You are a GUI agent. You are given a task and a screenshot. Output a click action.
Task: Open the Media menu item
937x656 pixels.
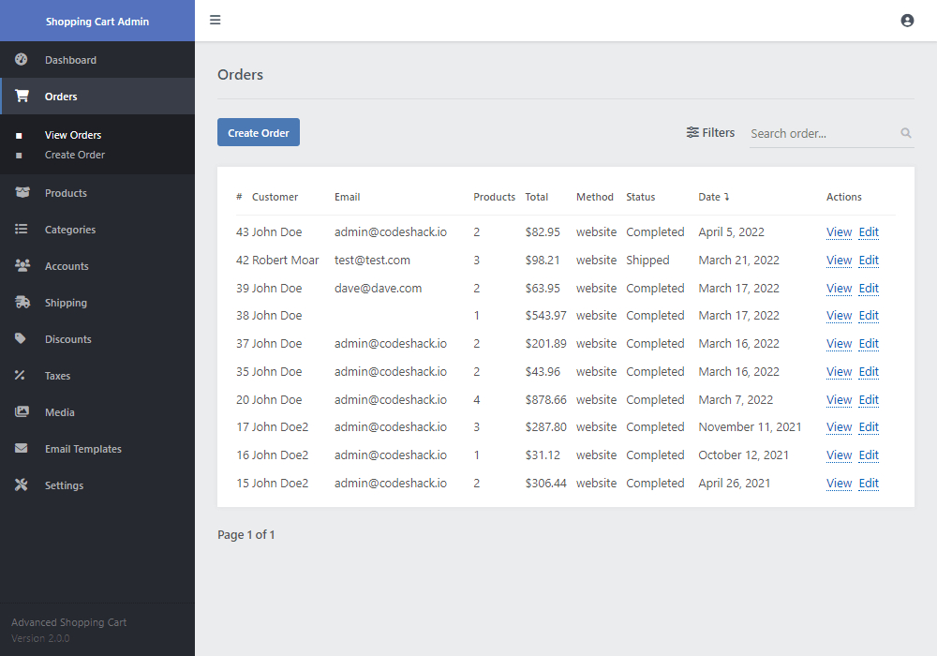[97, 412]
